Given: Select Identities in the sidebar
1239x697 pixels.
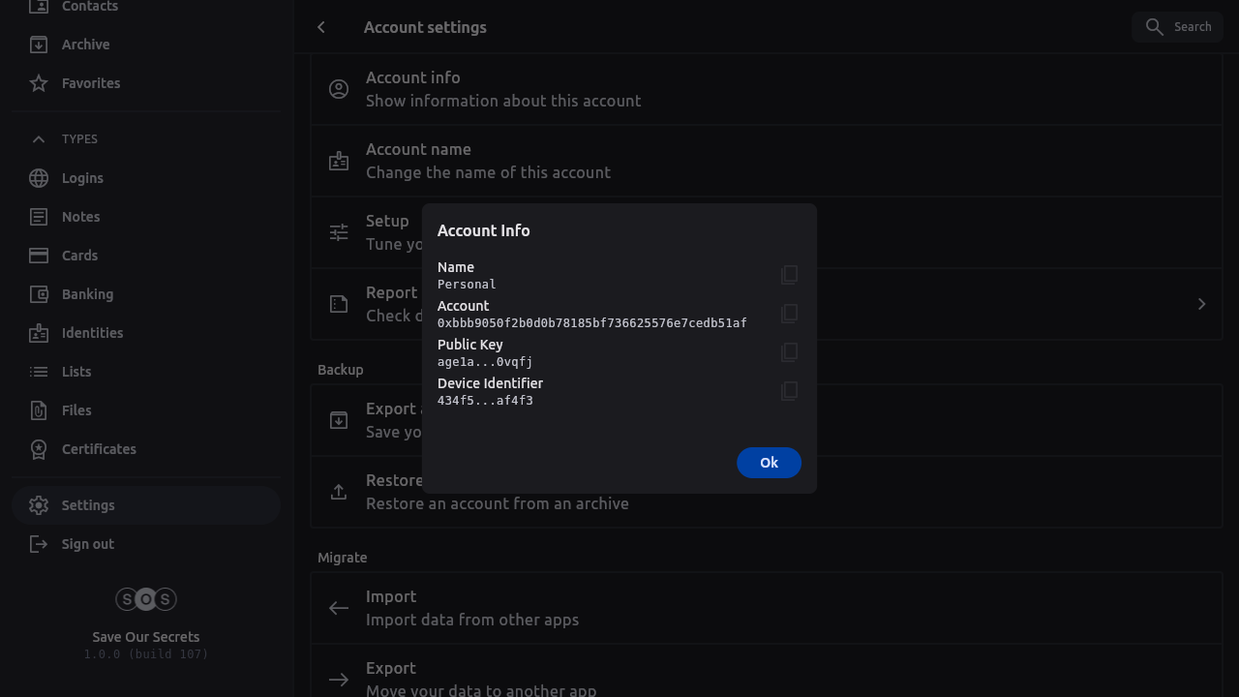Looking at the screenshot, I should point(92,333).
